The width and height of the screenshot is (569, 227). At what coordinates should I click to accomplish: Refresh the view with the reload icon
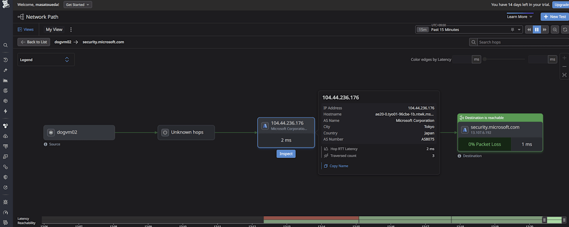pyautogui.click(x=565, y=29)
